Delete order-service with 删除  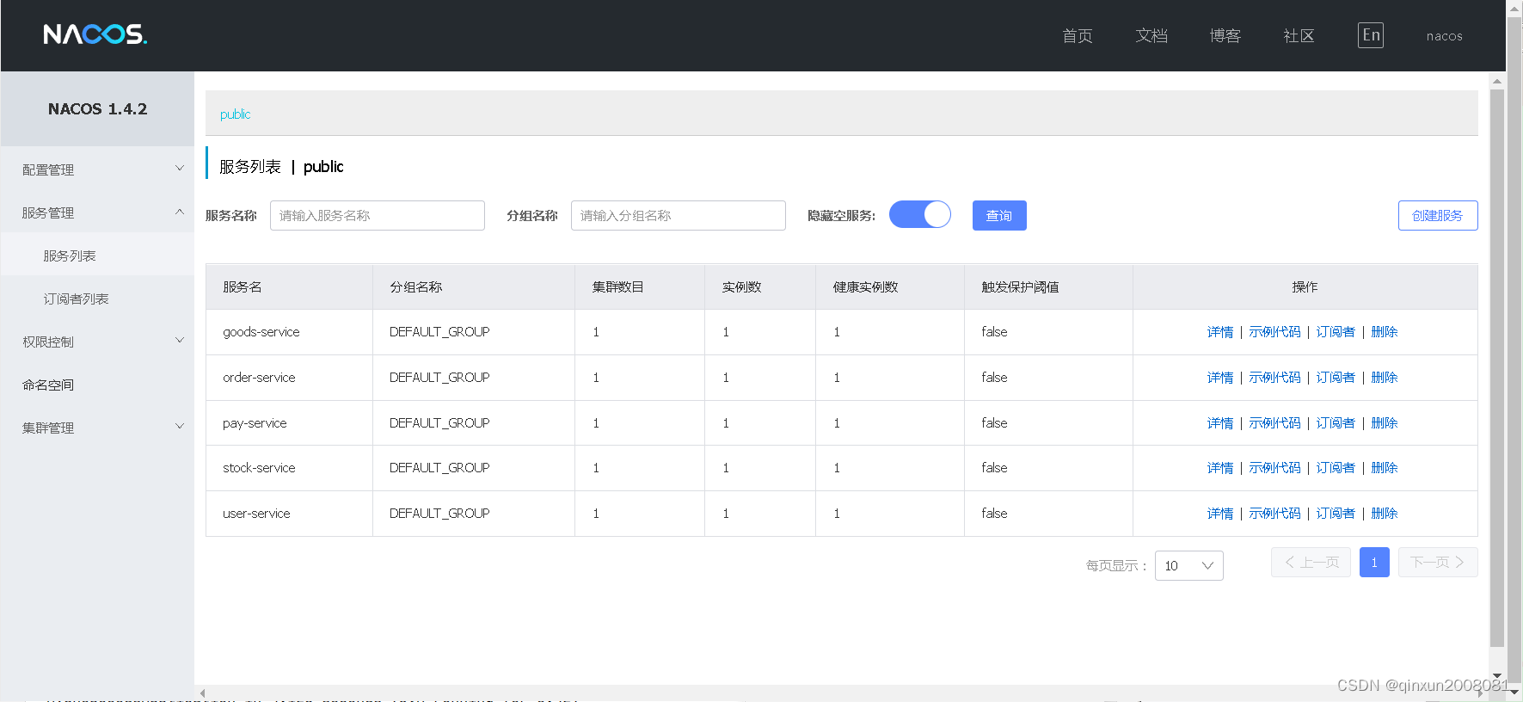[x=1385, y=378]
